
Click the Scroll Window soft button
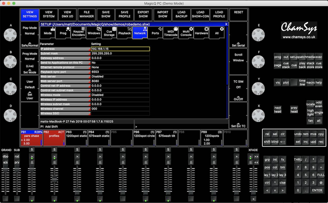tap(238, 62)
